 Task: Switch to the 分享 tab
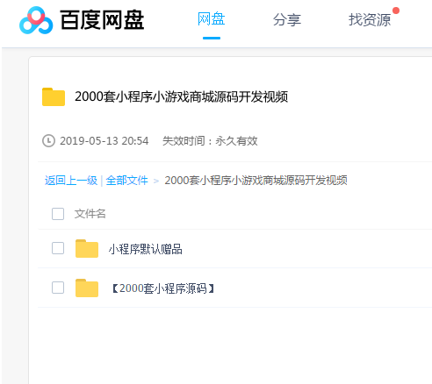(287, 19)
